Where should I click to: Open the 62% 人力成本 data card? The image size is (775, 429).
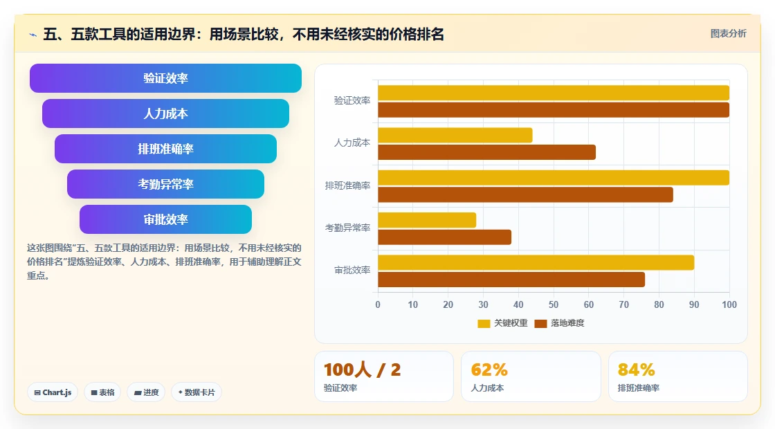[x=531, y=376]
